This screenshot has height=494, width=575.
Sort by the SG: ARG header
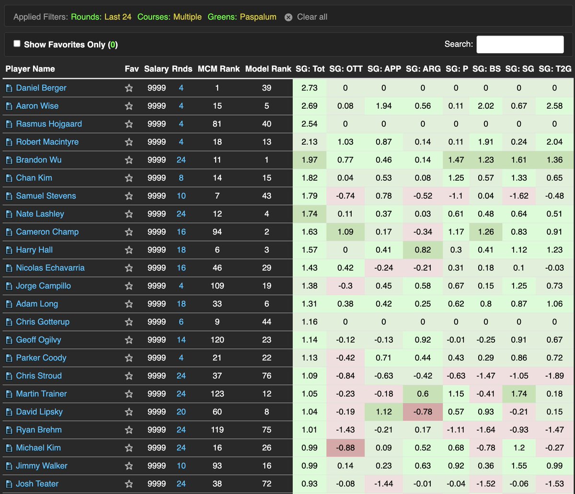point(423,69)
